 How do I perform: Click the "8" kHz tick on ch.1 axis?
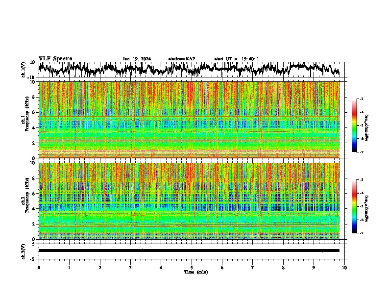point(34,97)
